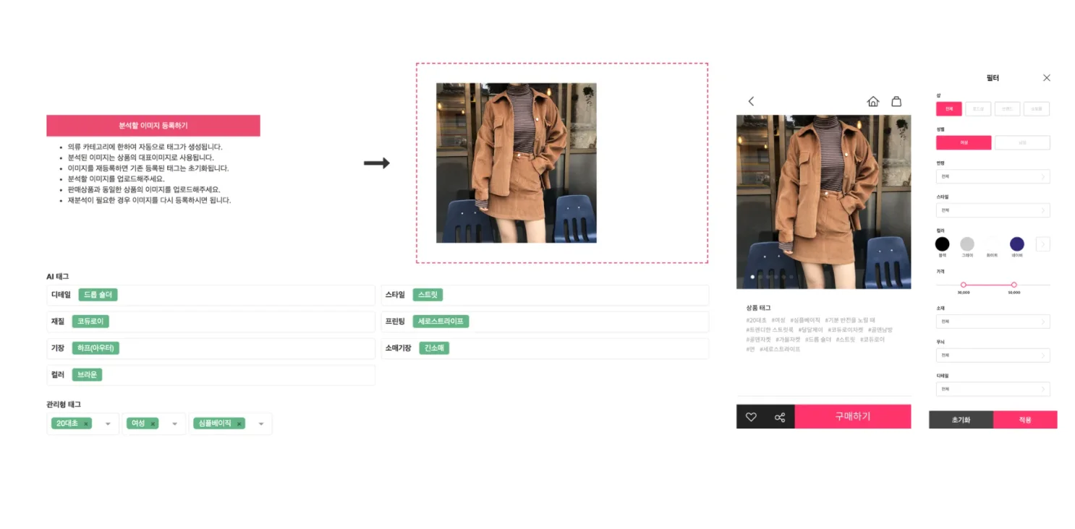Tap the heart icon to like the product
This screenshot has height=529, width=1075.
(x=751, y=417)
